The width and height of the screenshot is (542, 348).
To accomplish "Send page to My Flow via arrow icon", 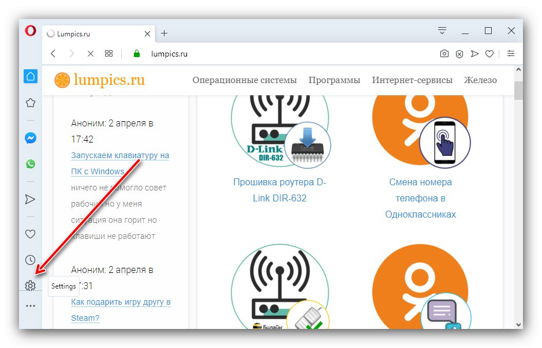I will click(474, 53).
